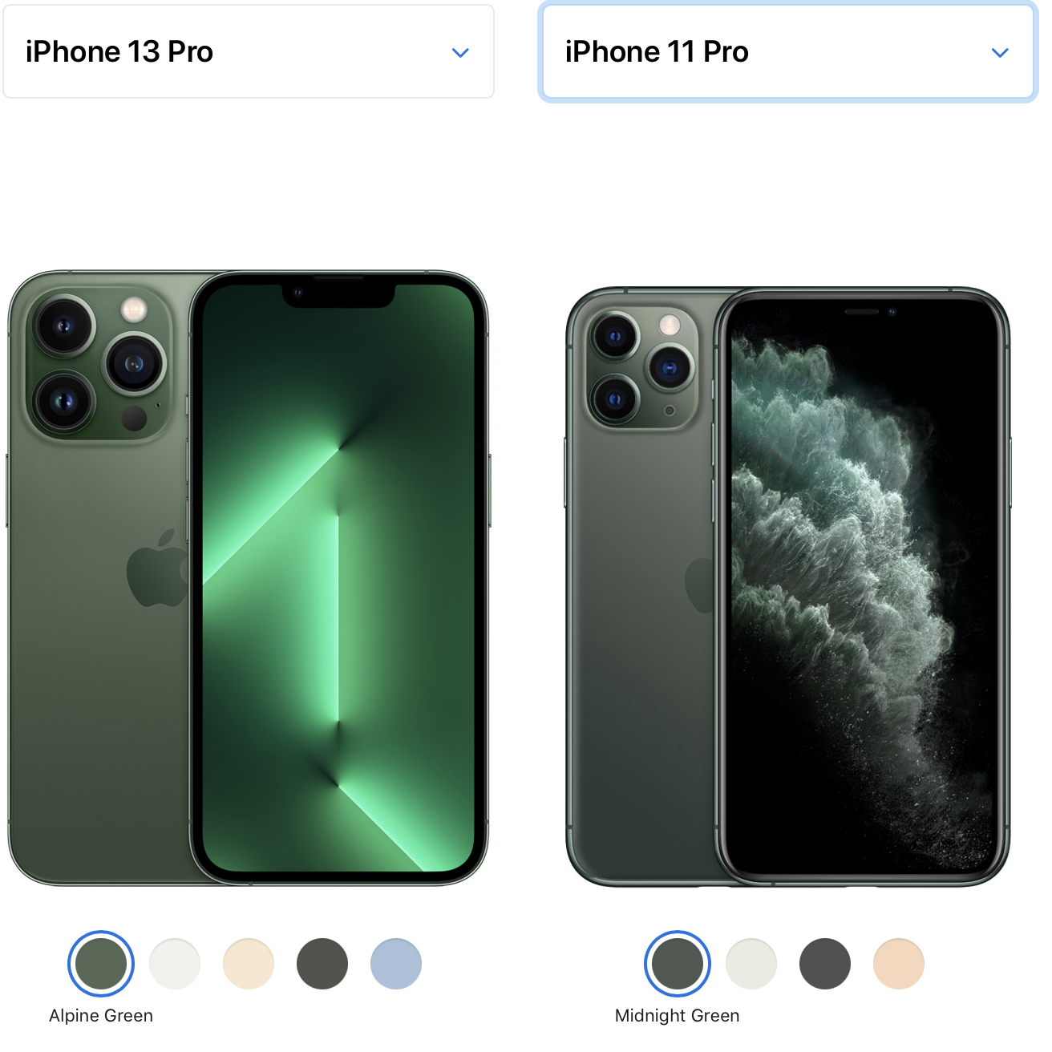Image resolution: width=1052 pixels, height=1052 pixels.
Task: Click the iPhone 13 Pro front display image
Action: coord(338,578)
